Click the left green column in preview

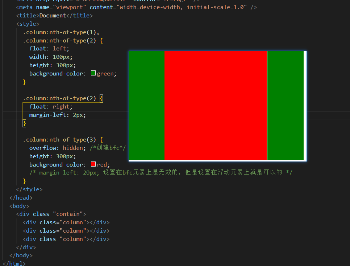[147, 106]
